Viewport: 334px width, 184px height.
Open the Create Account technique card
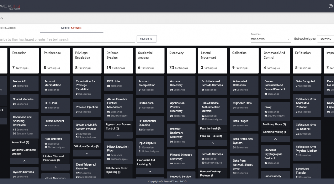point(56,123)
